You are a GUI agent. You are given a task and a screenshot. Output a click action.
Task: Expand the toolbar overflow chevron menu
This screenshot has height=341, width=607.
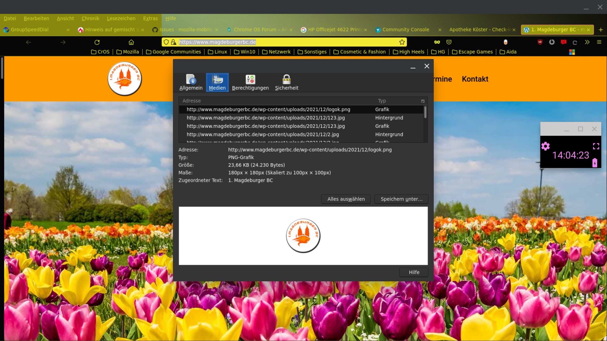pos(587,42)
